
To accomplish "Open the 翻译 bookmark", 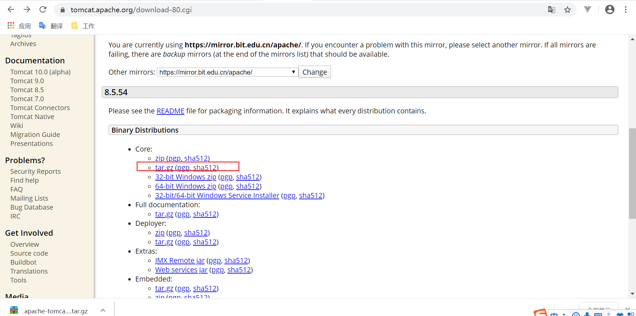I will pyautogui.click(x=51, y=26).
